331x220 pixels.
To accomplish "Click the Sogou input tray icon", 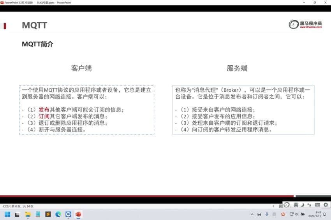I will coord(283,214).
